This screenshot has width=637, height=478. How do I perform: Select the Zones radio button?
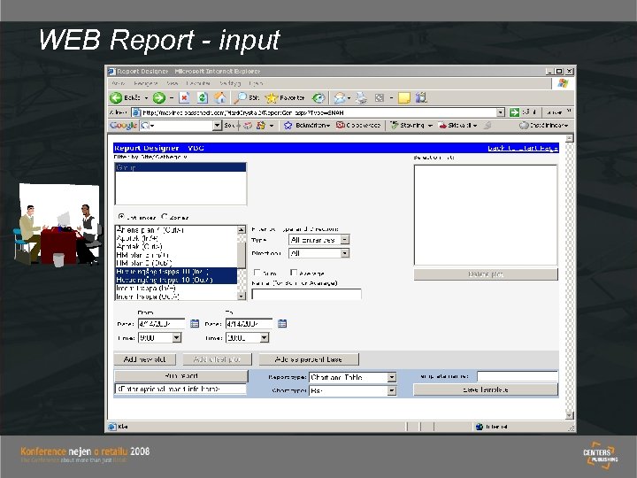(x=165, y=217)
